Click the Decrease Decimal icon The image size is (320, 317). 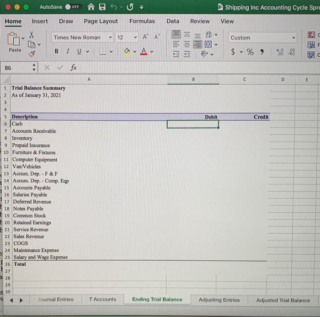point(291,52)
